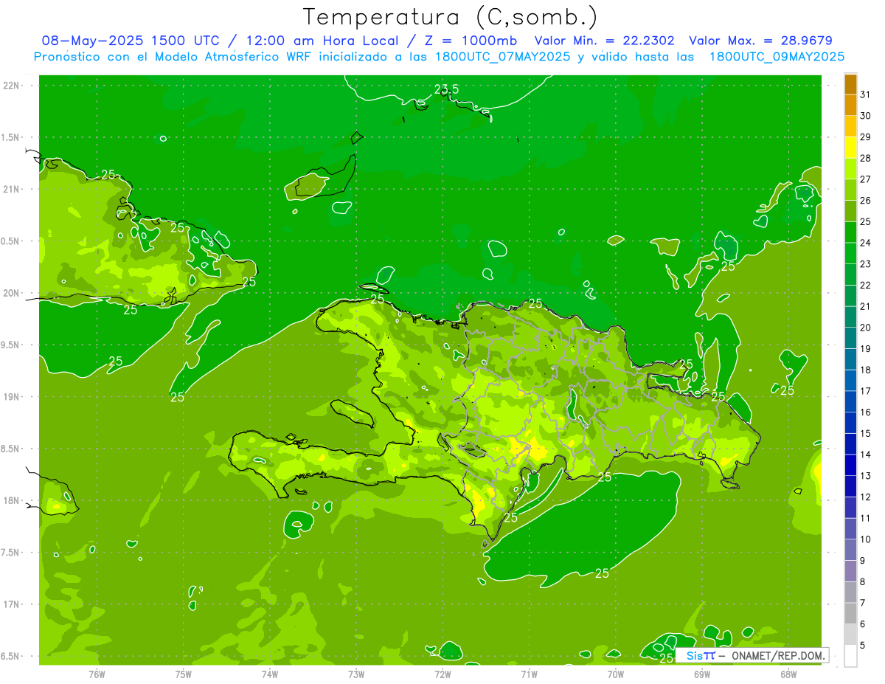
Task: Click the lime legend swatch between 27 and 28
Action: 850,169
